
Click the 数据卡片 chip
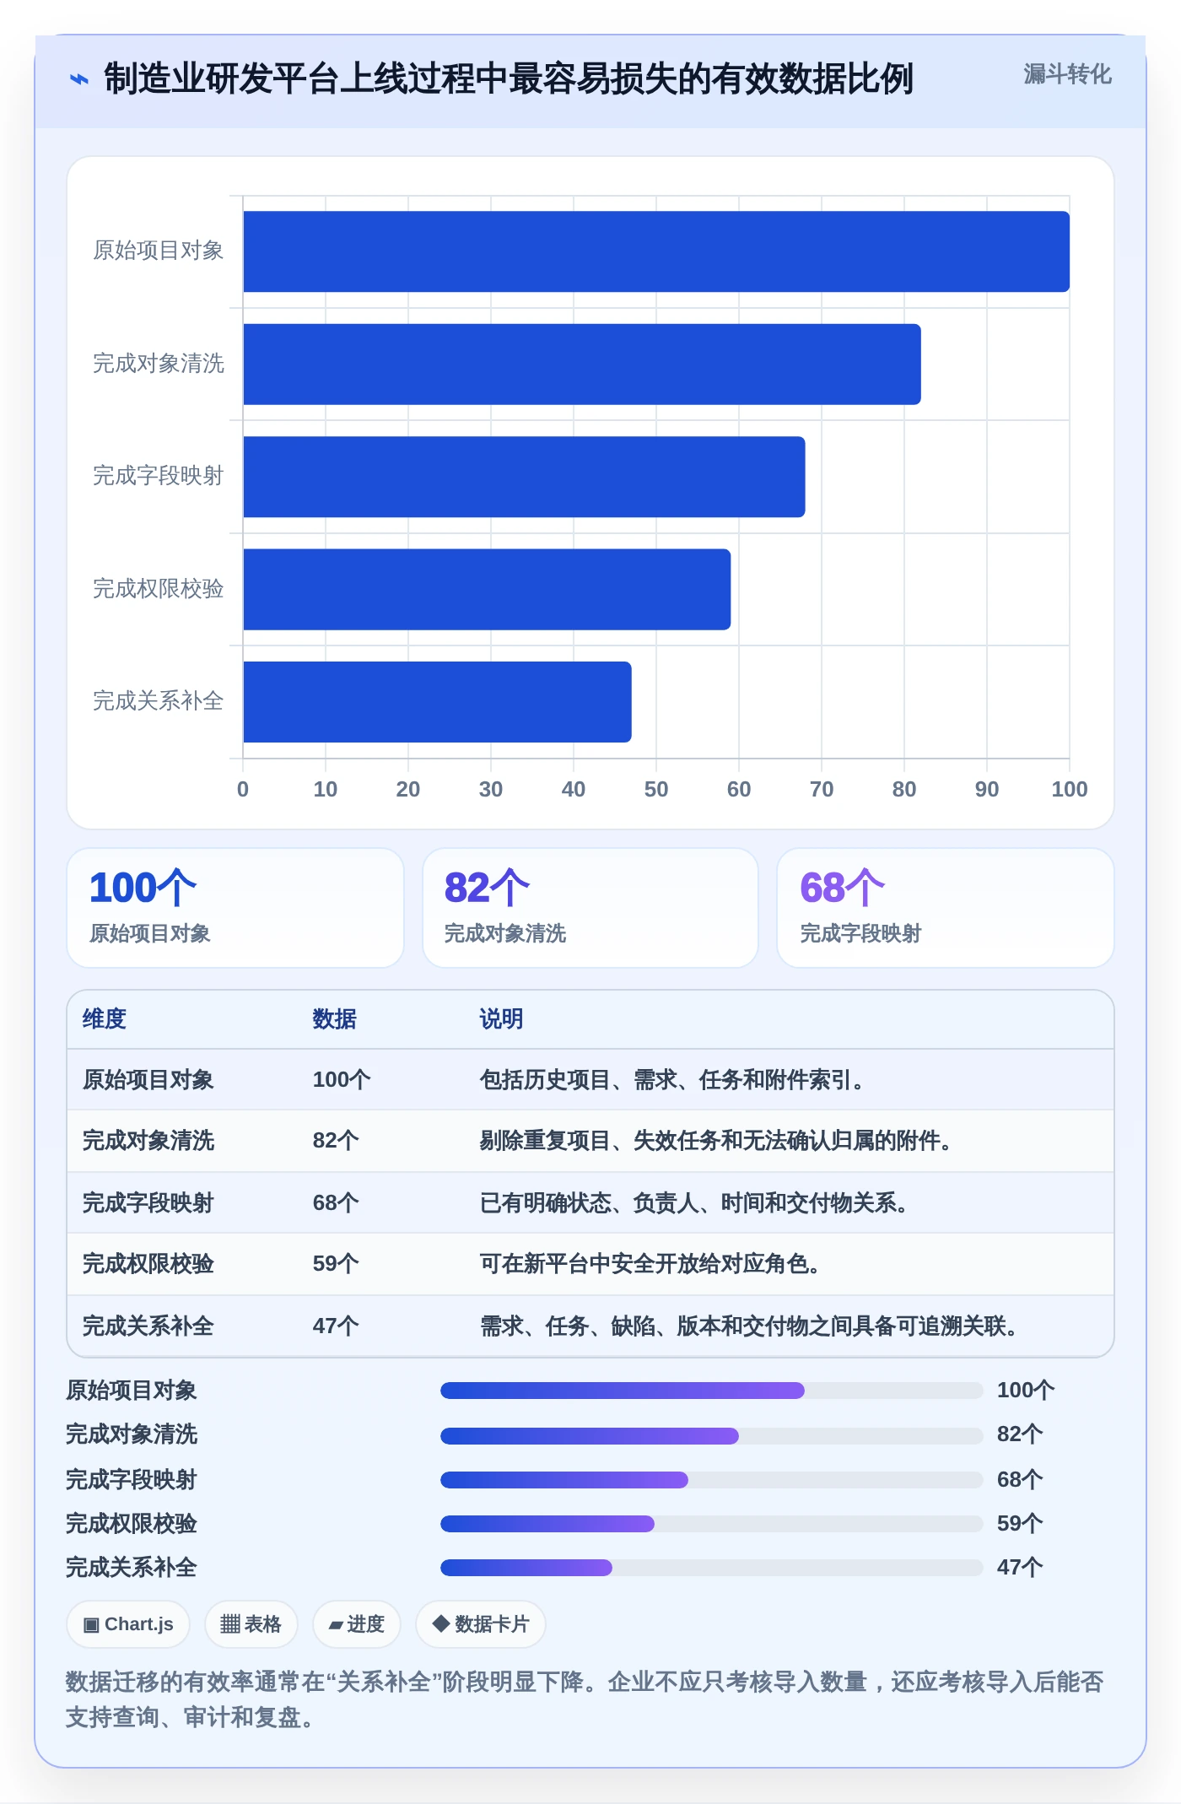[x=480, y=1624]
